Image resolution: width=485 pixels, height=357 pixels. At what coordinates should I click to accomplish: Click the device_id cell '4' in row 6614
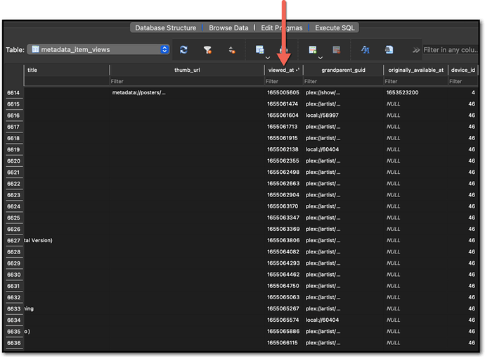pyautogui.click(x=463, y=93)
